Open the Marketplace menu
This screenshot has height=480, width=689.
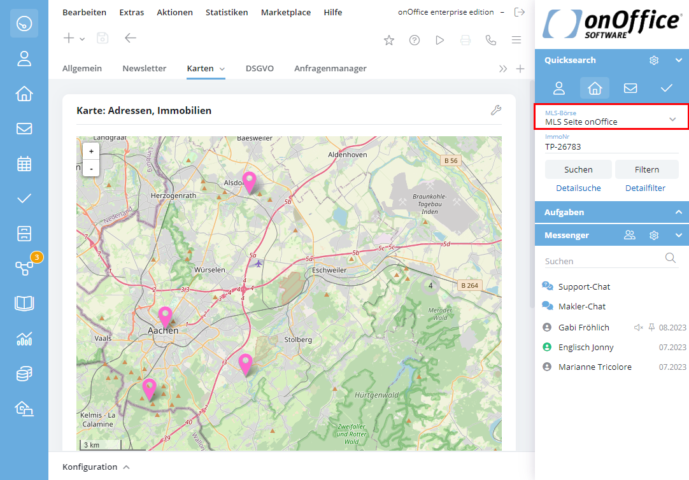click(286, 12)
